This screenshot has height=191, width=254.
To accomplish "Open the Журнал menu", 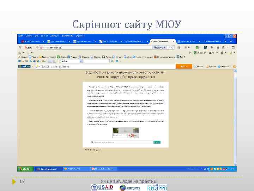I will coord(44,36).
